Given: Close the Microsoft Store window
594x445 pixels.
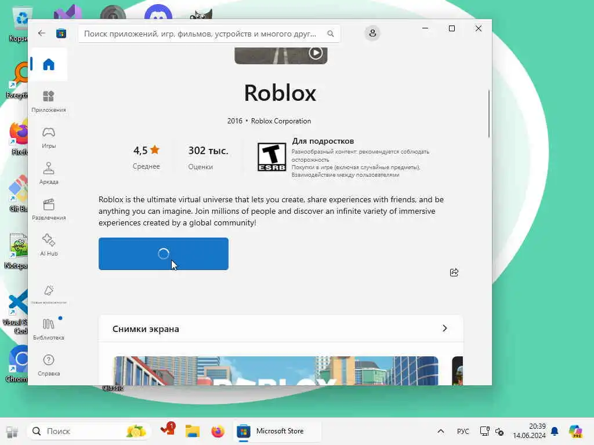Looking at the screenshot, I should click(479, 28).
